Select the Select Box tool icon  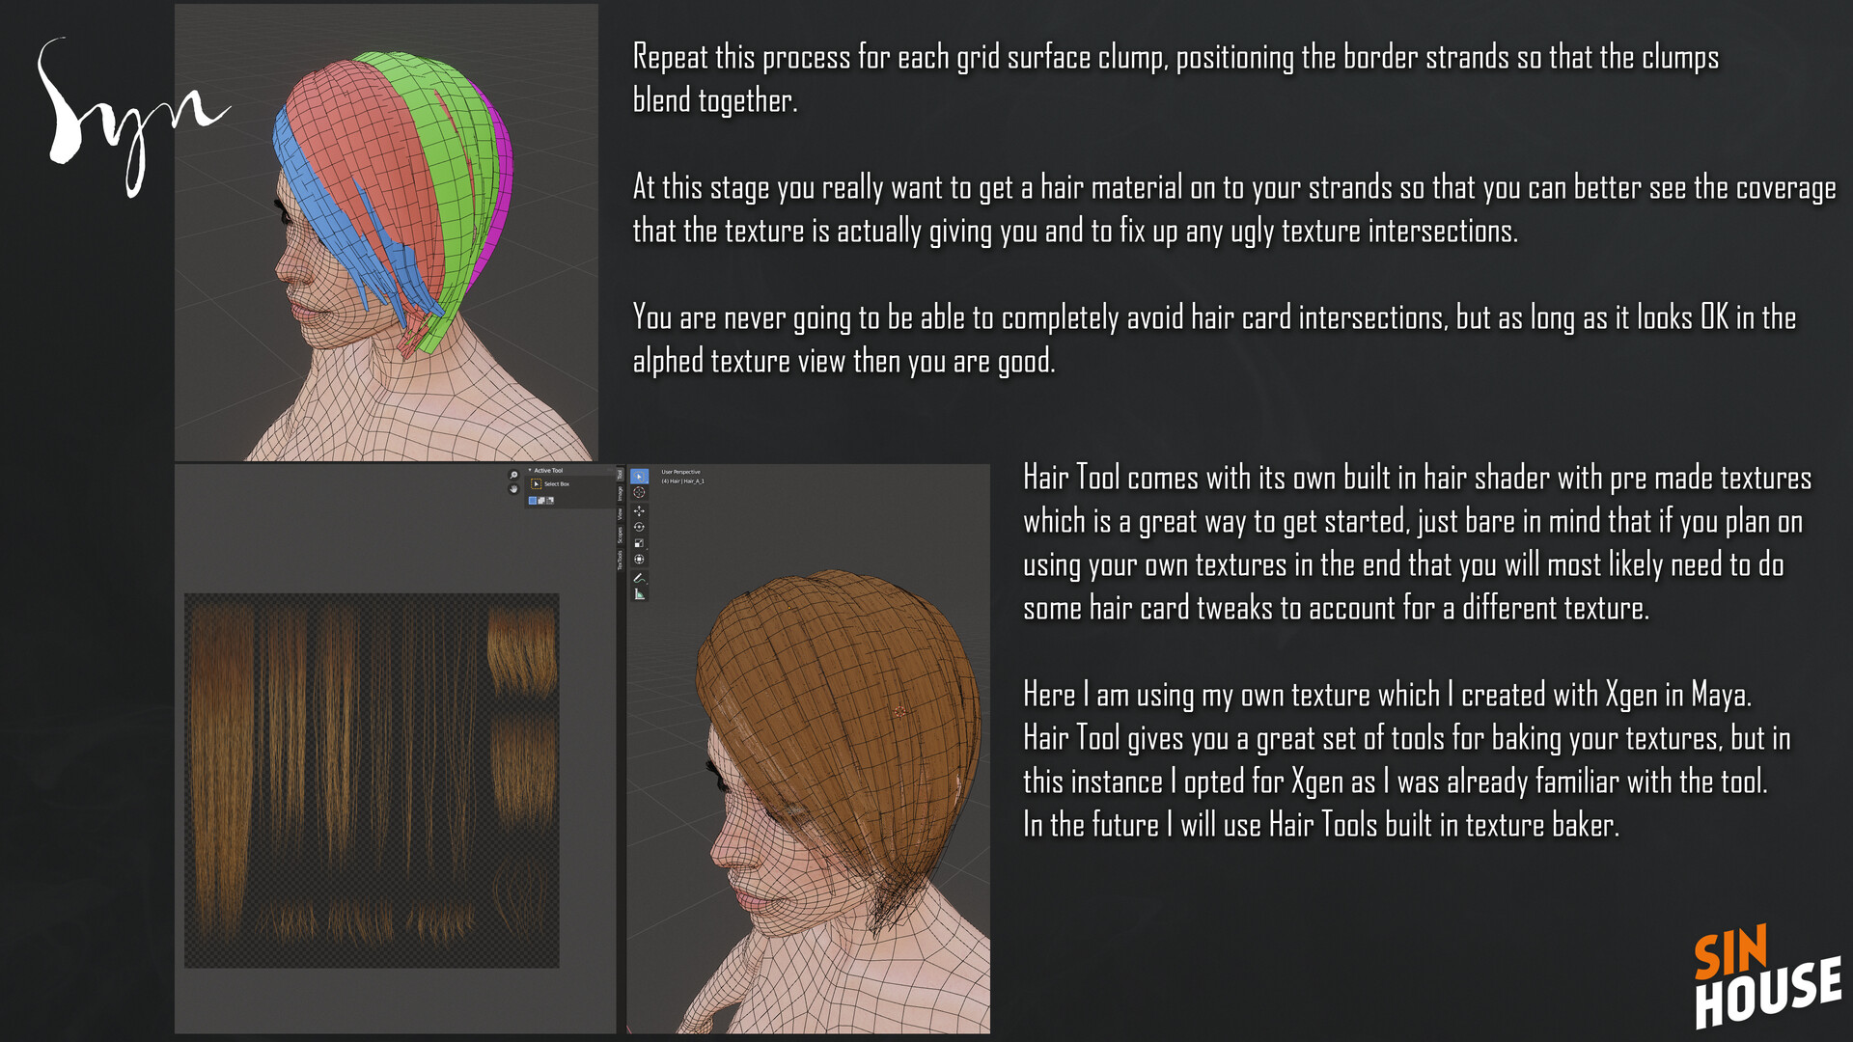537,484
